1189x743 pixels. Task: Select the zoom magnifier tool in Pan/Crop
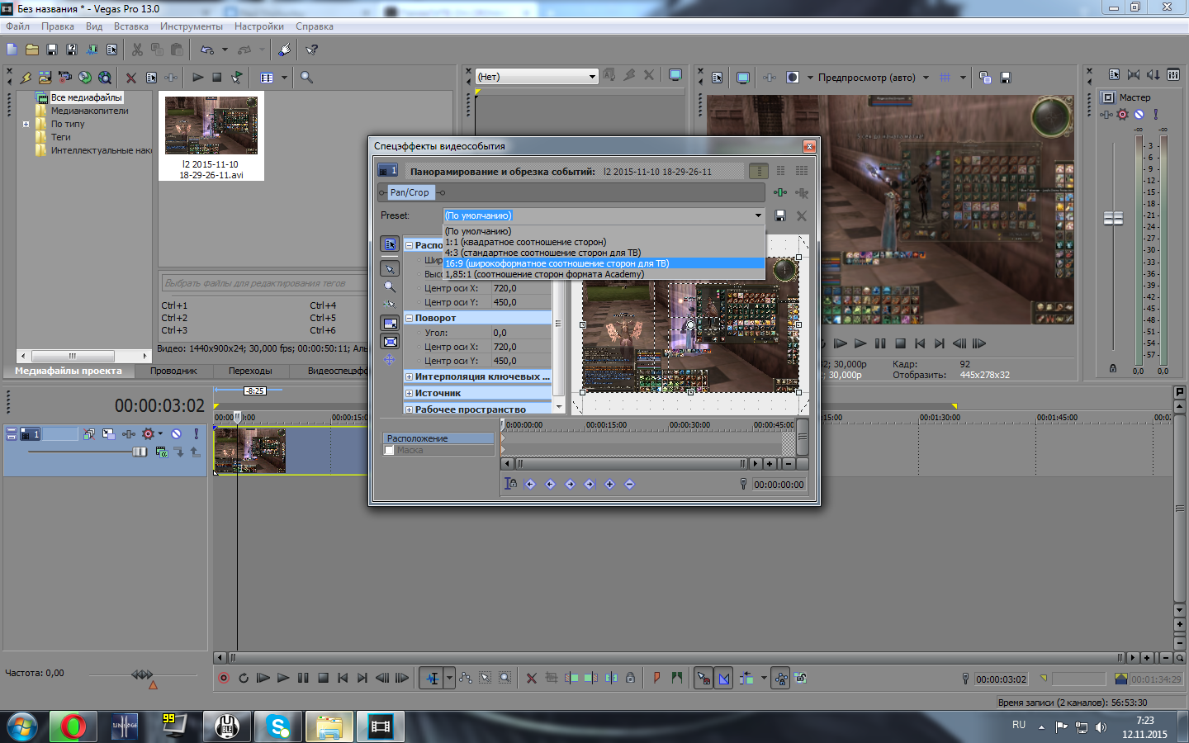click(390, 286)
